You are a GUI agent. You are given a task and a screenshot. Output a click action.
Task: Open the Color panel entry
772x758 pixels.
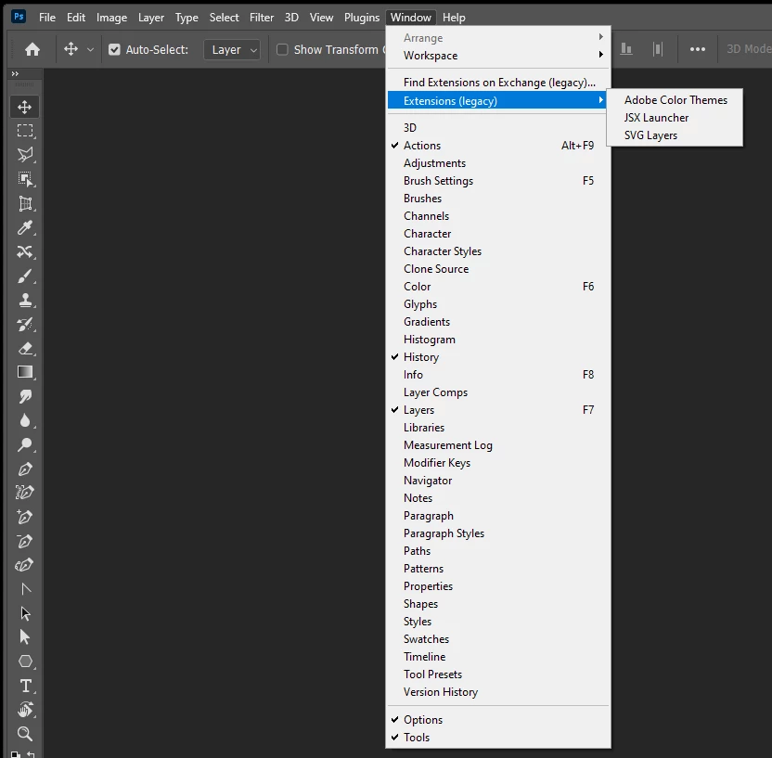tap(498, 287)
